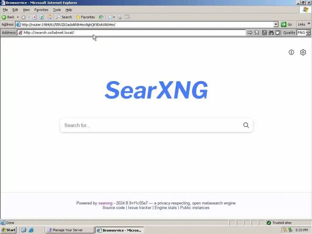Open the Public instances link
The height and width of the screenshot is (234, 312).
195,208
